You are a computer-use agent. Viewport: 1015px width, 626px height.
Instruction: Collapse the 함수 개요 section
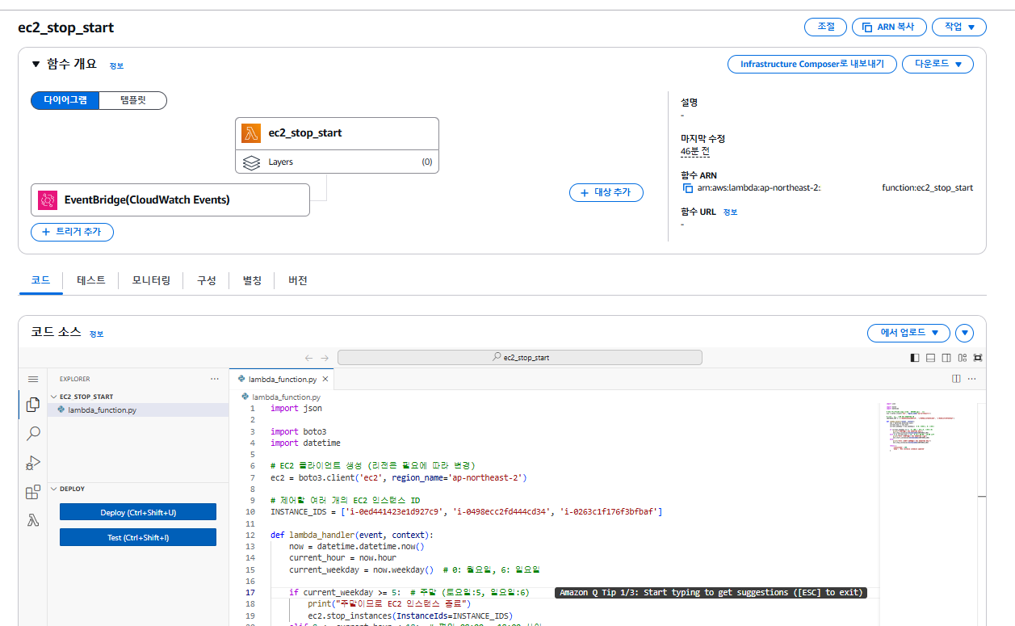[36, 64]
